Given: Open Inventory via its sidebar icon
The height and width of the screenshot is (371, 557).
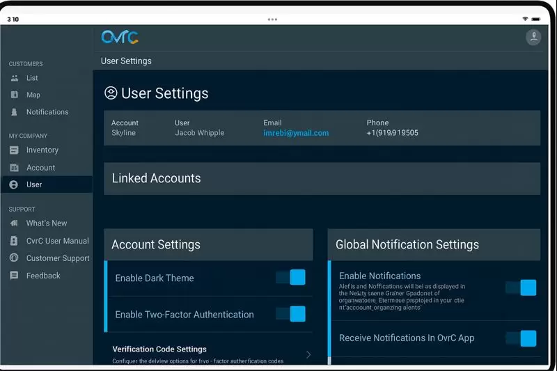Looking at the screenshot, I should (15, 150).
